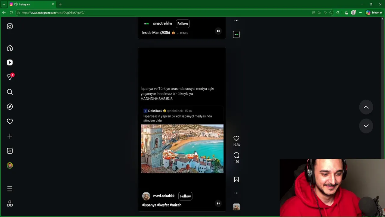Go to previous reel with up chevron

(366, 107)
